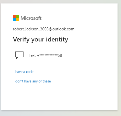Image resolution: width=121 pixels, height=116 pixels.
Task: Click the yellow square of Microsoft logo
Action: (x=17, y=20)
